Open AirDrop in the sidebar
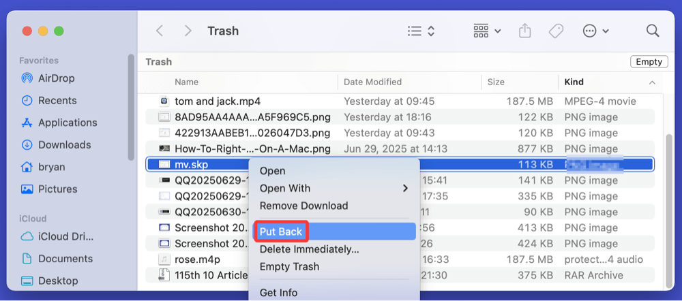 [48, 78]
